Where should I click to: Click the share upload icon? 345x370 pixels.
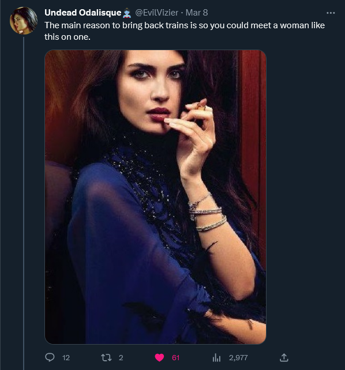click(284, 357)
